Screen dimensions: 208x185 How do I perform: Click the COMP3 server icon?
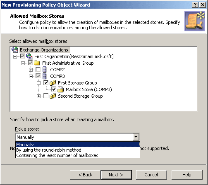click(x=45, y=76)
